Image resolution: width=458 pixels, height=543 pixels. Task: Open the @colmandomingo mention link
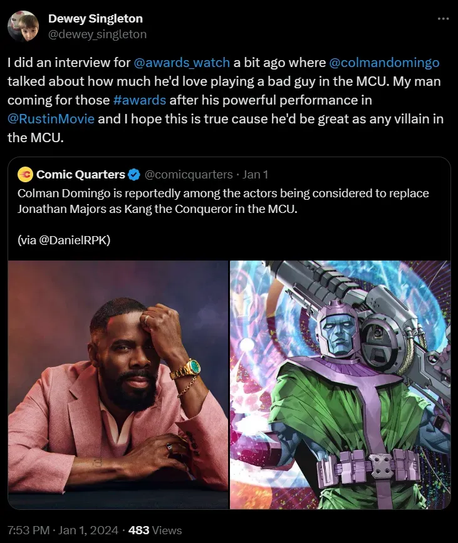(x=384, y=63)
